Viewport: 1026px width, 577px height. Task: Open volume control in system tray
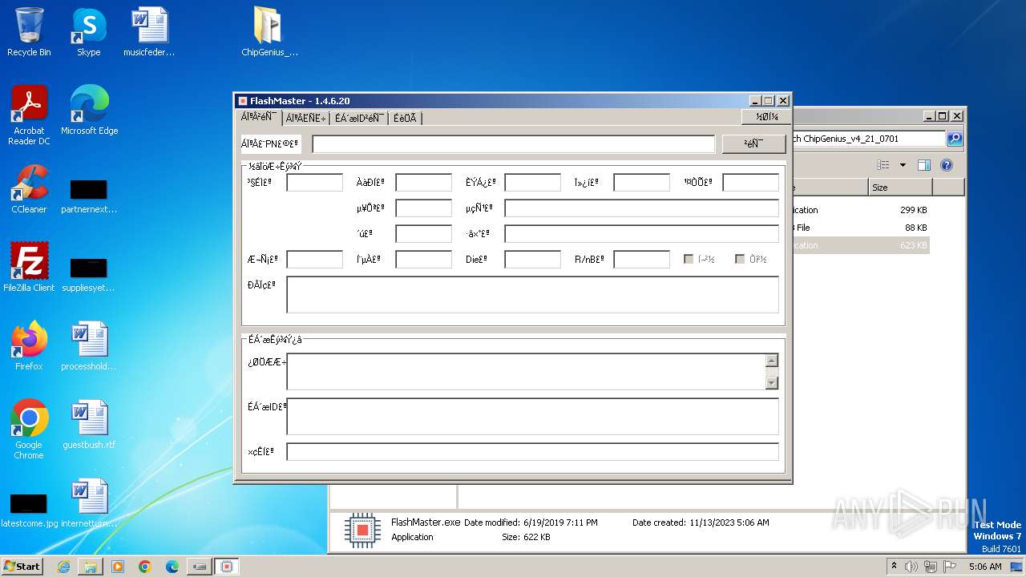[x=911, y=567]
